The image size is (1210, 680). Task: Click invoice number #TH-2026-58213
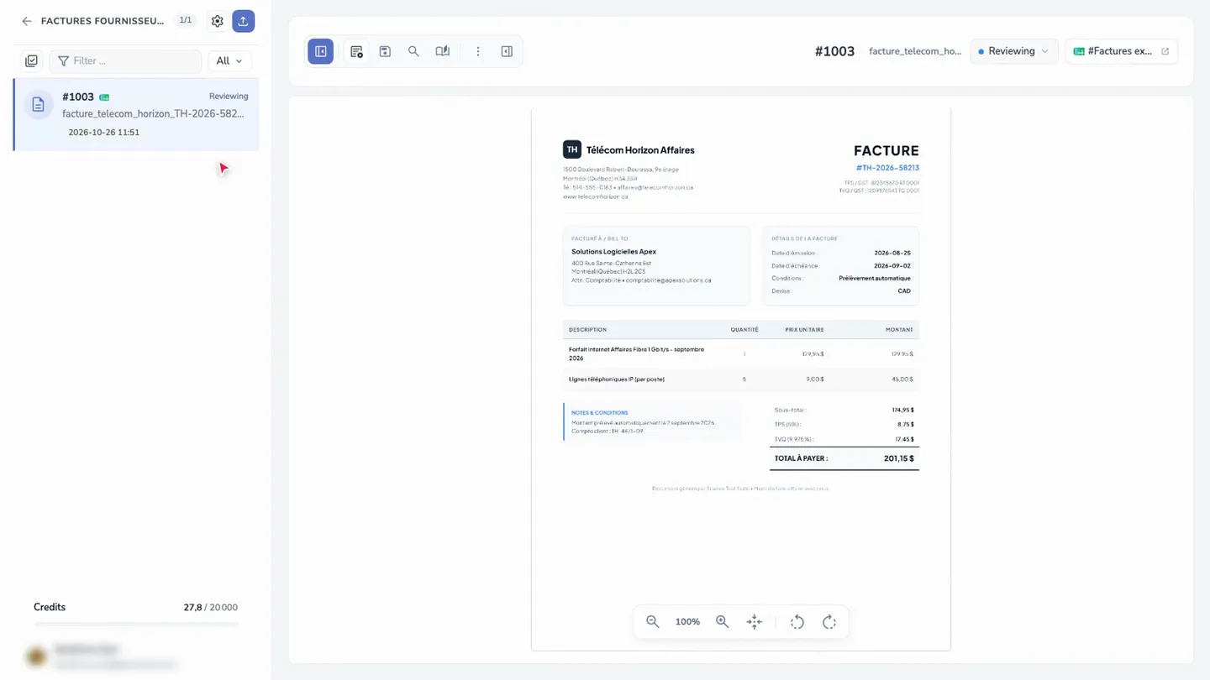887,168
